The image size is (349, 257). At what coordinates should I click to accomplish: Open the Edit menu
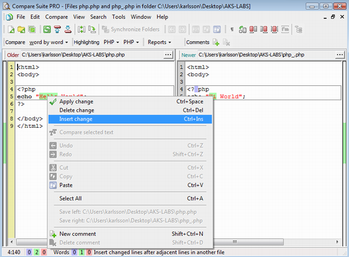[35, 17]
